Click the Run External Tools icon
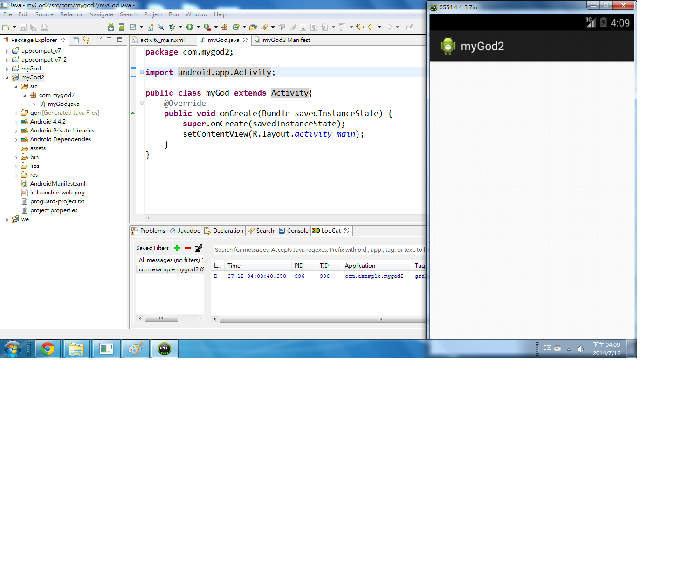The height and width of the screenshot is (580, 675). tap(207, 27)
